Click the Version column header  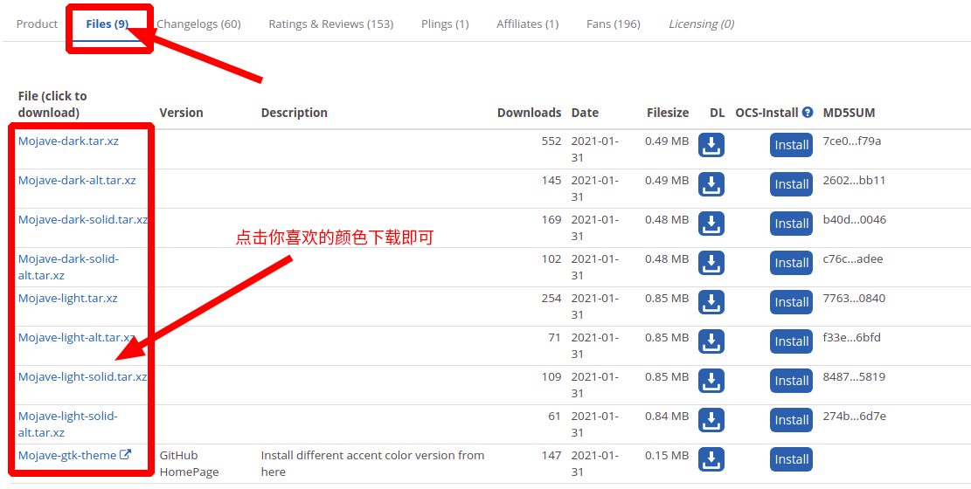(x=181, y=113)
